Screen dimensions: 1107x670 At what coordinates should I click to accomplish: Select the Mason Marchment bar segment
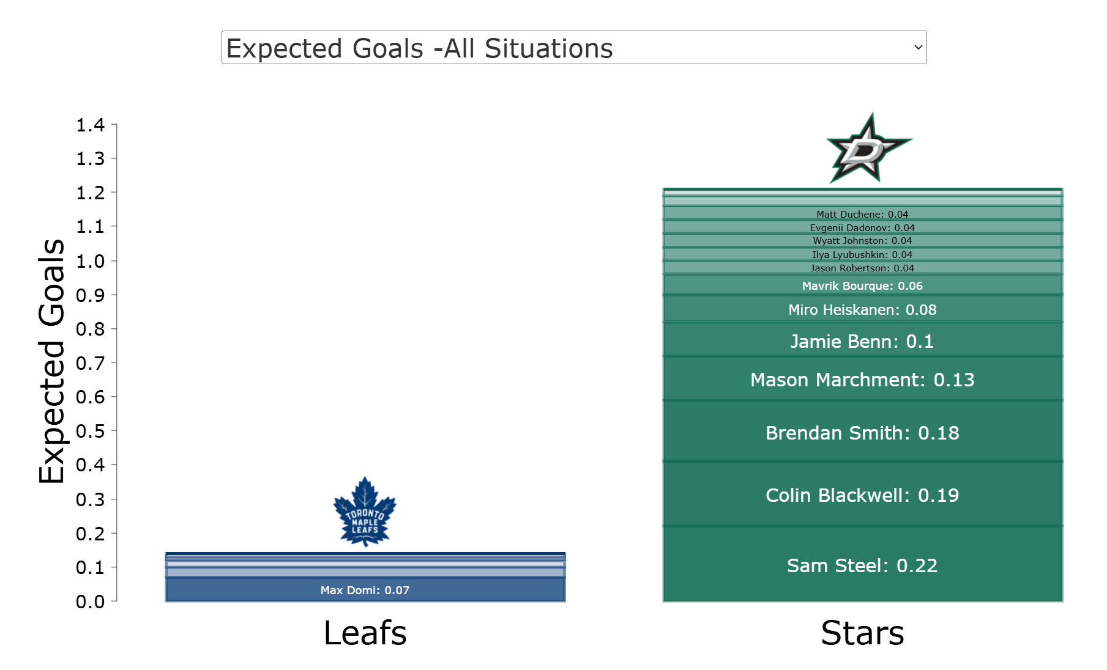862,379
